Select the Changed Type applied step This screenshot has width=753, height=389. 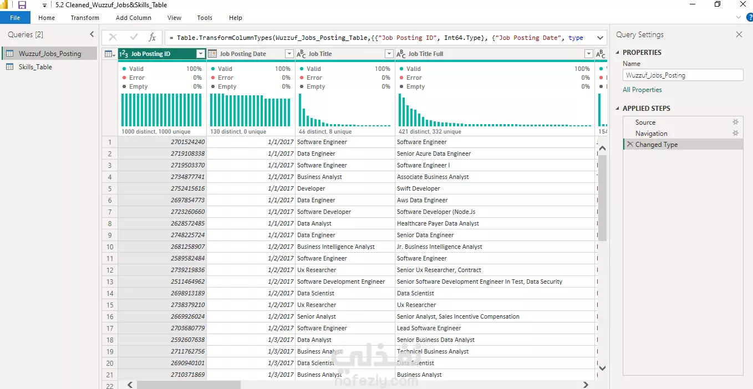683,145
